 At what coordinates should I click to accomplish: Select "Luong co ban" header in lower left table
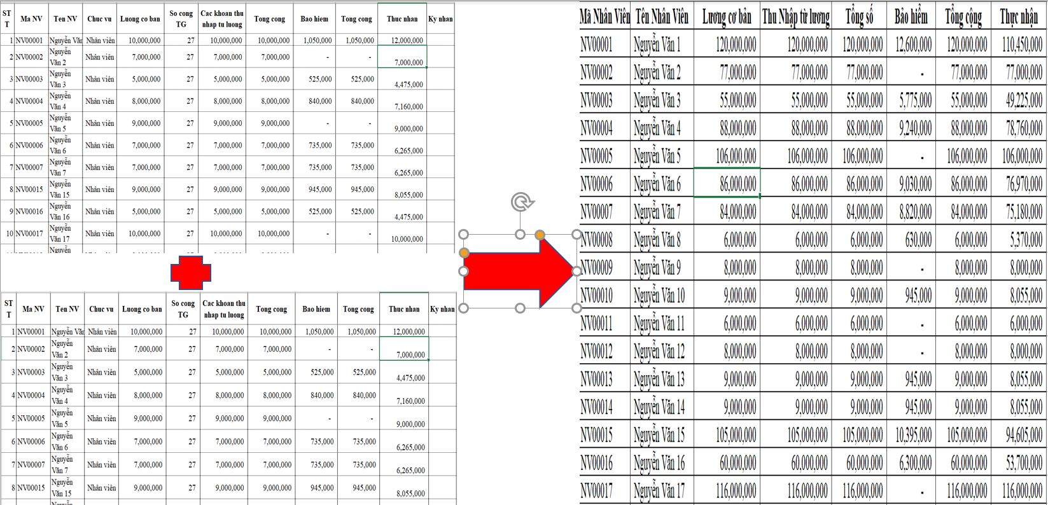(x=142, y=309)
